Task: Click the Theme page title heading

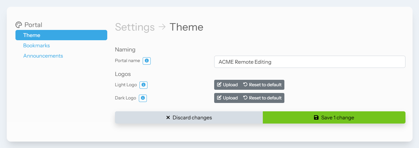Action: point(186,27)
